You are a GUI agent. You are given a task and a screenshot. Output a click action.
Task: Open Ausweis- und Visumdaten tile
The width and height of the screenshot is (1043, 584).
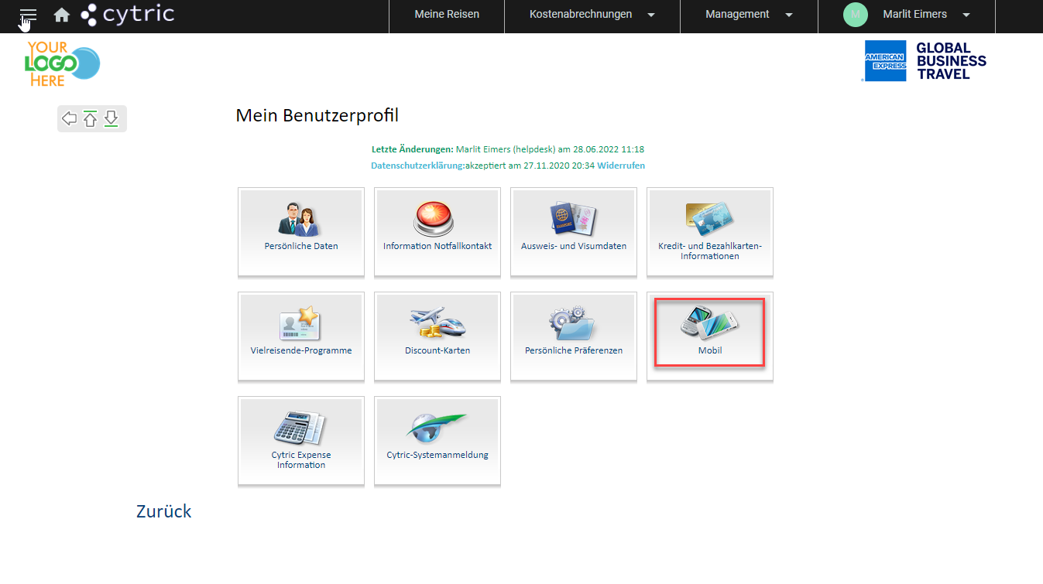coord(574,232)
